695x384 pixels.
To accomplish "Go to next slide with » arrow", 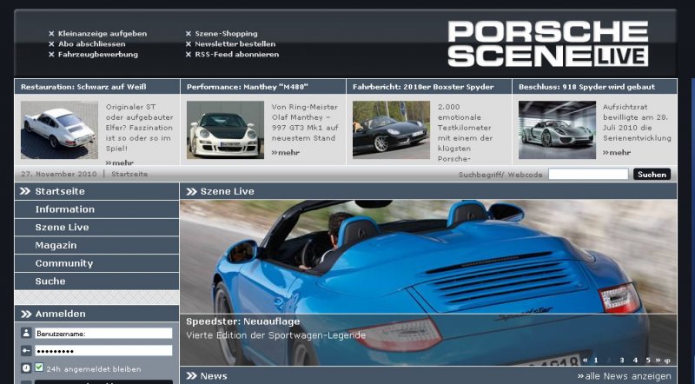I will pyautogui.click(x=658, y=360).
